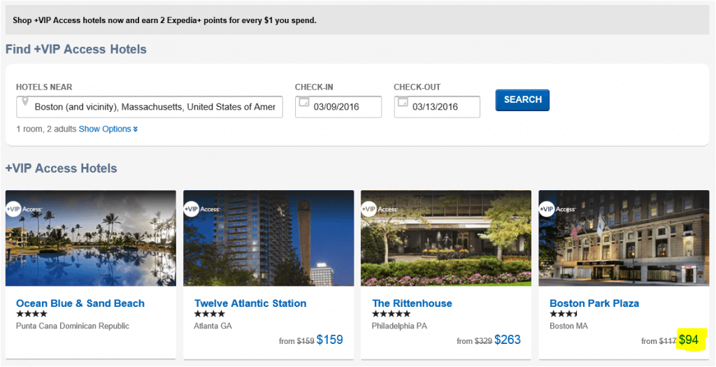Click the Punta Cana Dominican Republic location text
The width and height of the screenshot is (716, 367).
73,326
